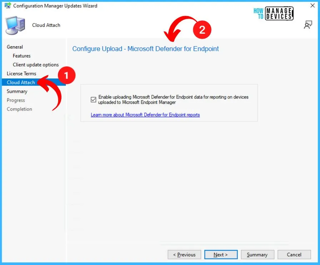Click the checkbox label about uploading Defender data
The image size is (320, 265).
tap(173, 100)
